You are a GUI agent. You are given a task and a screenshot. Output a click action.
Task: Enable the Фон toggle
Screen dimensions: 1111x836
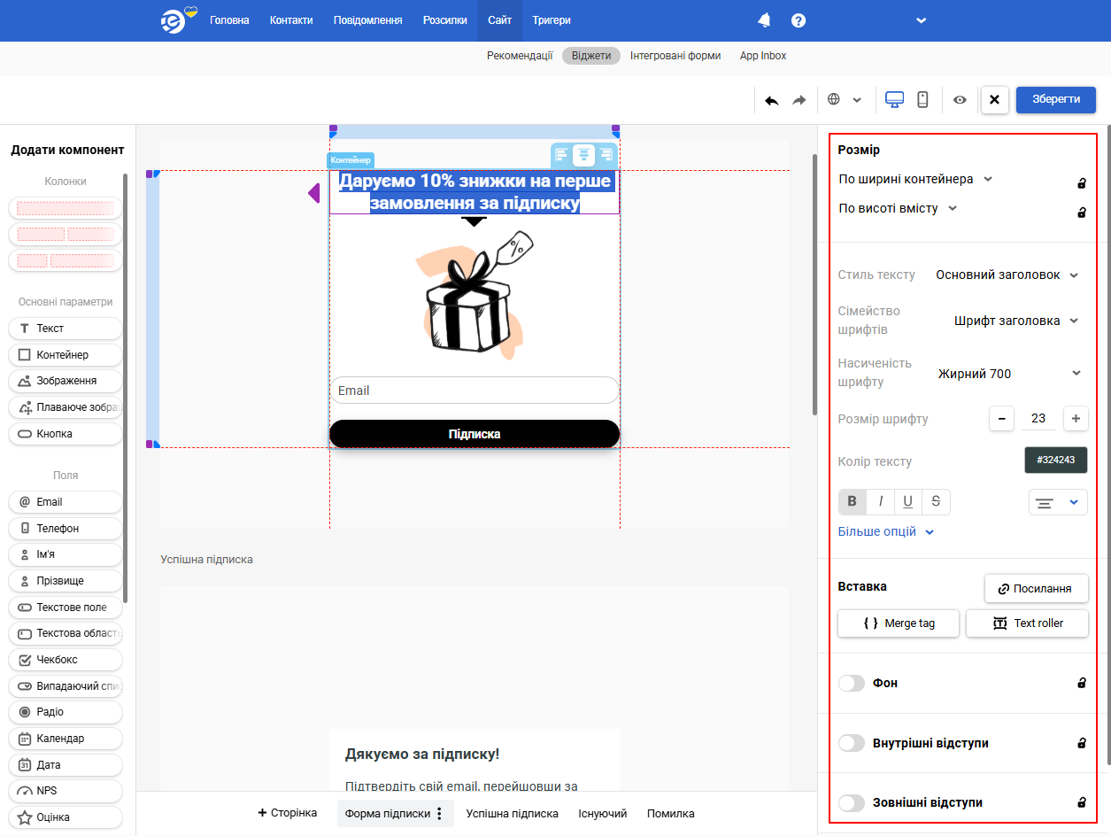tap(852, 684)
